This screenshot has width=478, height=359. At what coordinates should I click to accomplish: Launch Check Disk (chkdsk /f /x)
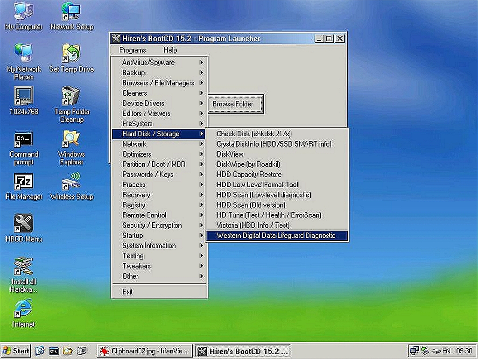[x=277, y=134]
